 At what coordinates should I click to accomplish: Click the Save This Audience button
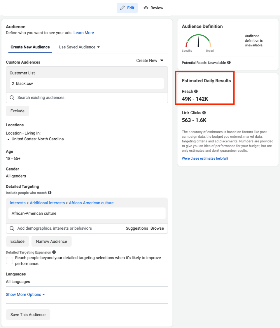[x=28, y=315]
